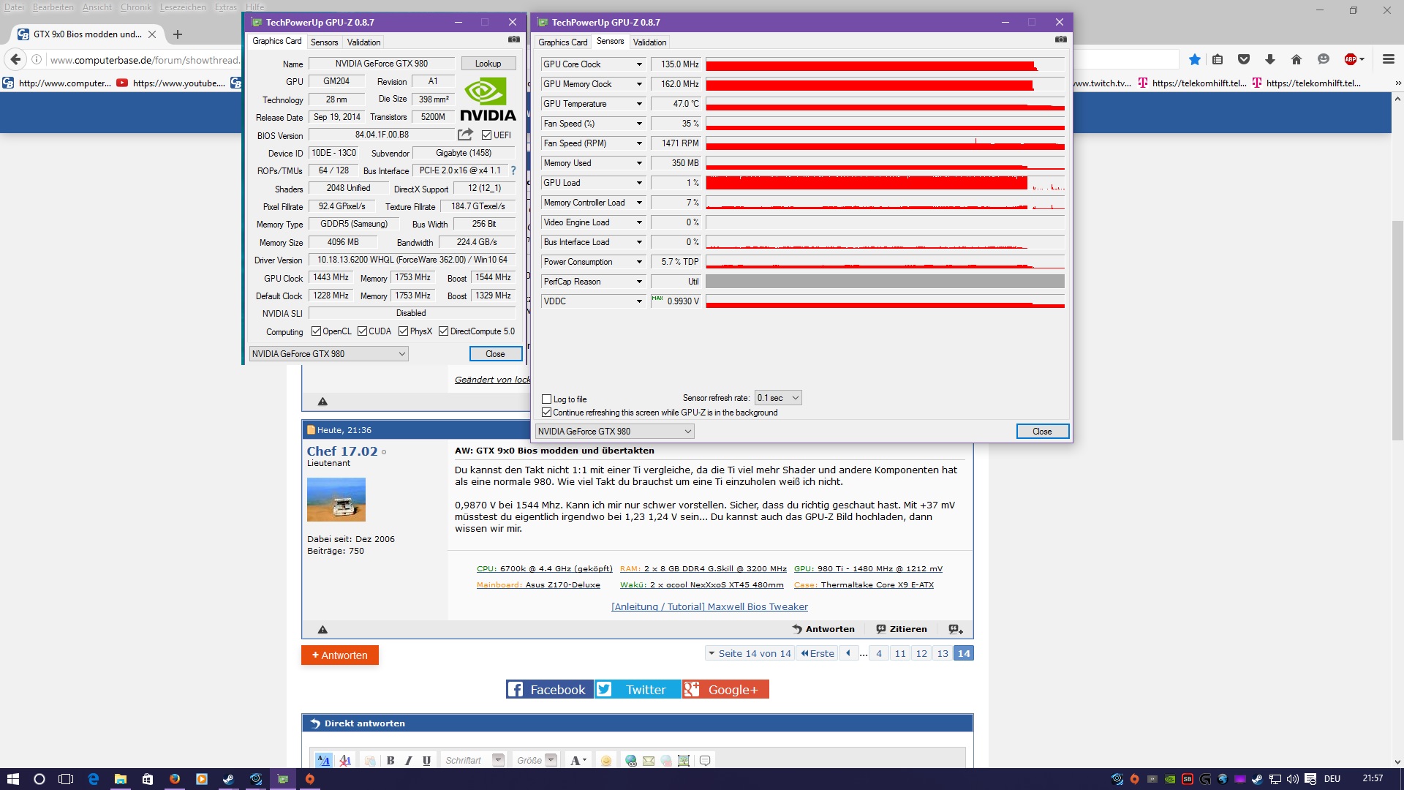
Task: Expand the GPU Core Clock sensor dropdown
Action: pos(638,64)
